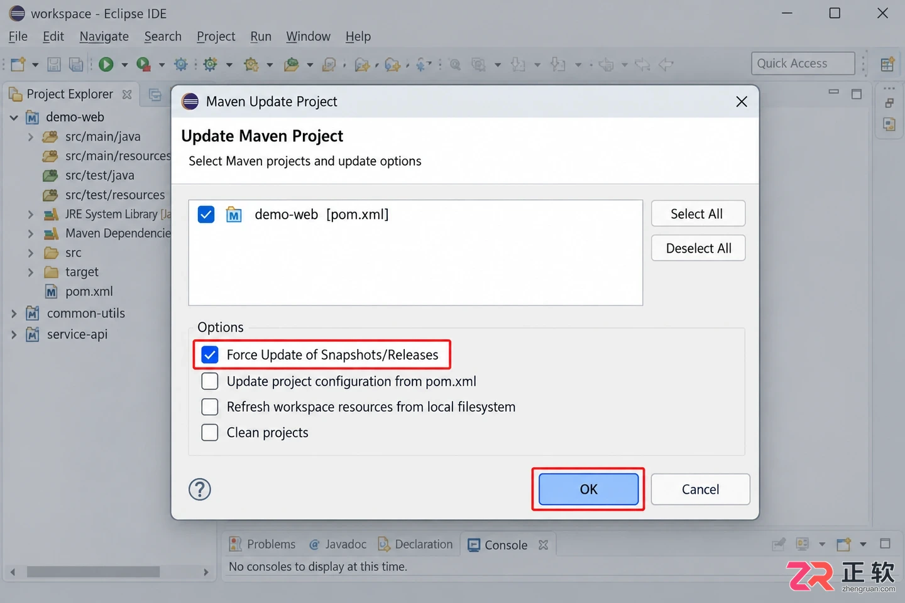Click the Open Console icon in Console toolbar
905x603 pixels.
tap(843, 544)
